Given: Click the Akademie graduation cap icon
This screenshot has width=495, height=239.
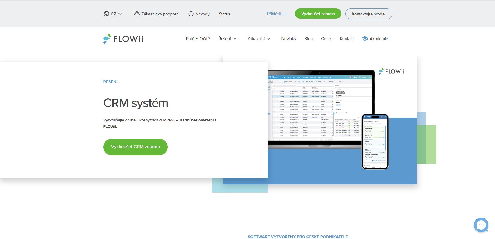Looking at the screenshot, I should pyautogui.click(x=365, y=39).
